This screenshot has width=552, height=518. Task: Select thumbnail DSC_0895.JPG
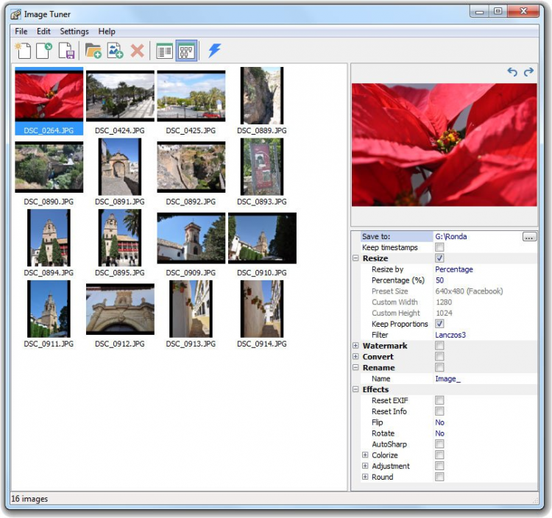coord(120,243)
